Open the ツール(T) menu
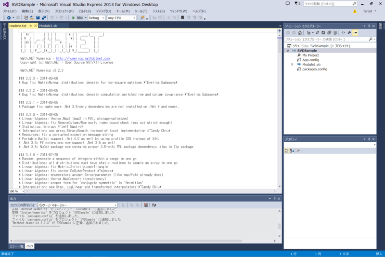Screen dimensions: 385x257 141,11
